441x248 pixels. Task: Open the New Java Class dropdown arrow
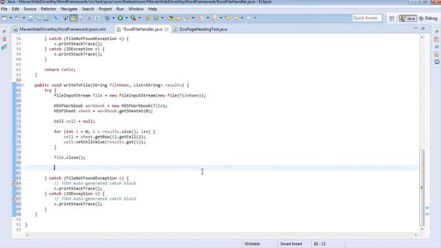[x=163, y=19]
